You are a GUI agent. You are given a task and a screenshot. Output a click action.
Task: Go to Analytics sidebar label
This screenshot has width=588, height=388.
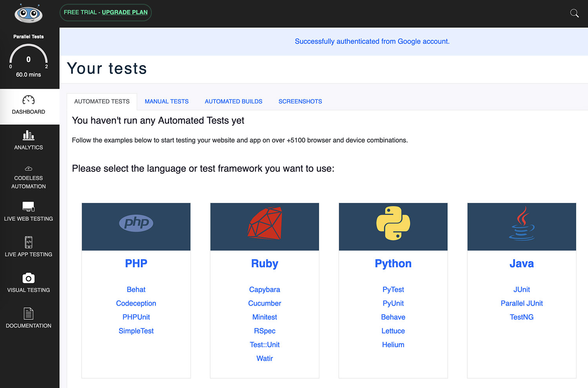29,147
